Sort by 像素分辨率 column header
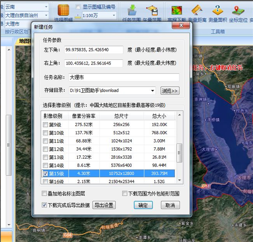This screenshot has width=253, height=242. point(83,116)
